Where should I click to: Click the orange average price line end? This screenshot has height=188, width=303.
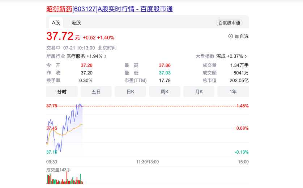(x=82, y=124)
